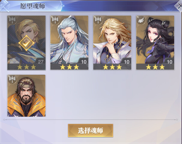Viewport: 182px width, 144px height.
Task: Pick the black-haired female soul master card
Action: pyautogui.click(x=155, y=43)
